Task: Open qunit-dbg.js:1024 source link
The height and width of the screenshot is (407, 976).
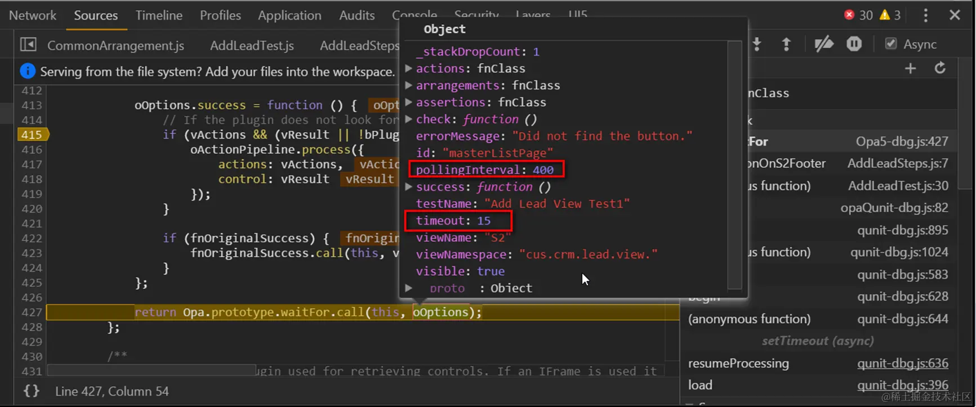Action: click(x=899, y=252)
